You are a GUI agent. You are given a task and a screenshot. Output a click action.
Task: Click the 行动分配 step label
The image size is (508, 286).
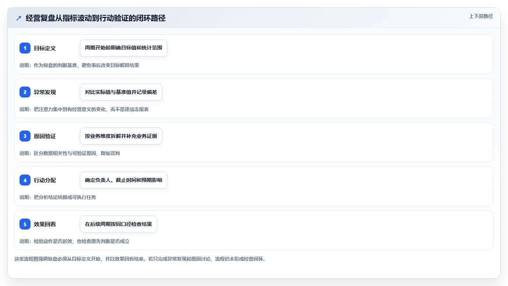pyautogui.click(x=45, y=180)
